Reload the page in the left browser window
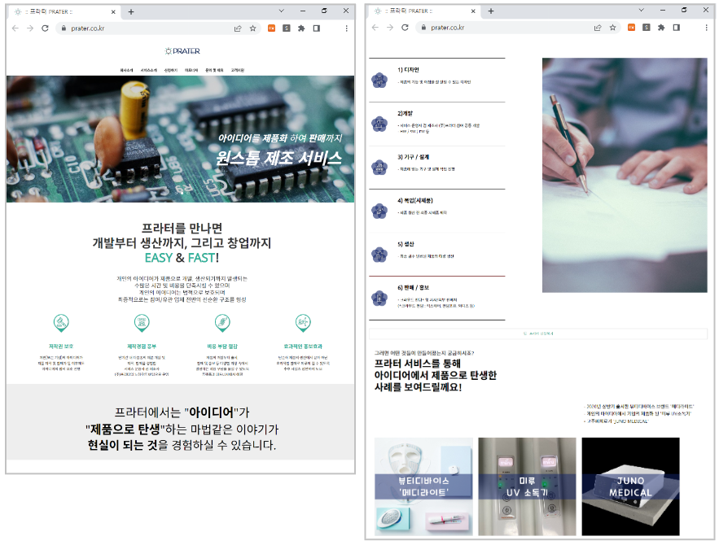The height and width of the screenshot is (545, 719). click(45, 28)
